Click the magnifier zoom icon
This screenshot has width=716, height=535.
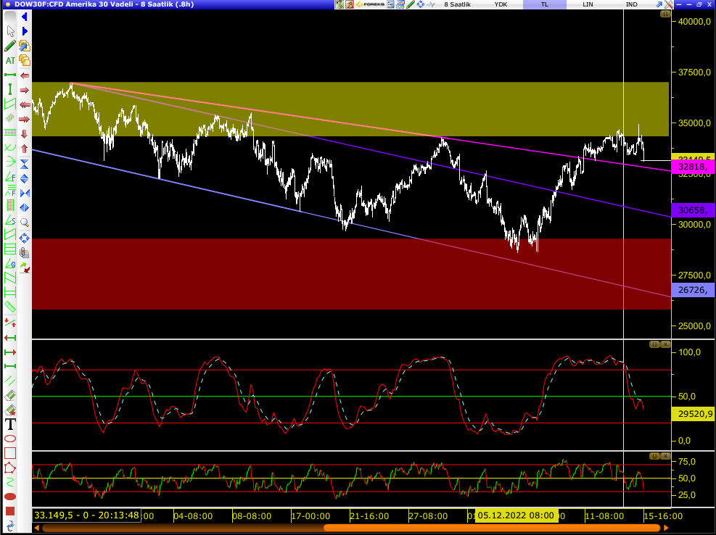point(25,223)
